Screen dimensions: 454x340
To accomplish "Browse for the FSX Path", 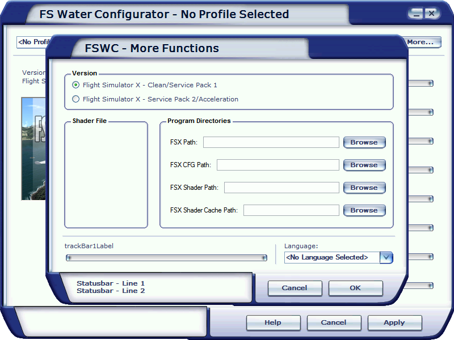I will (x=364, y=142).
